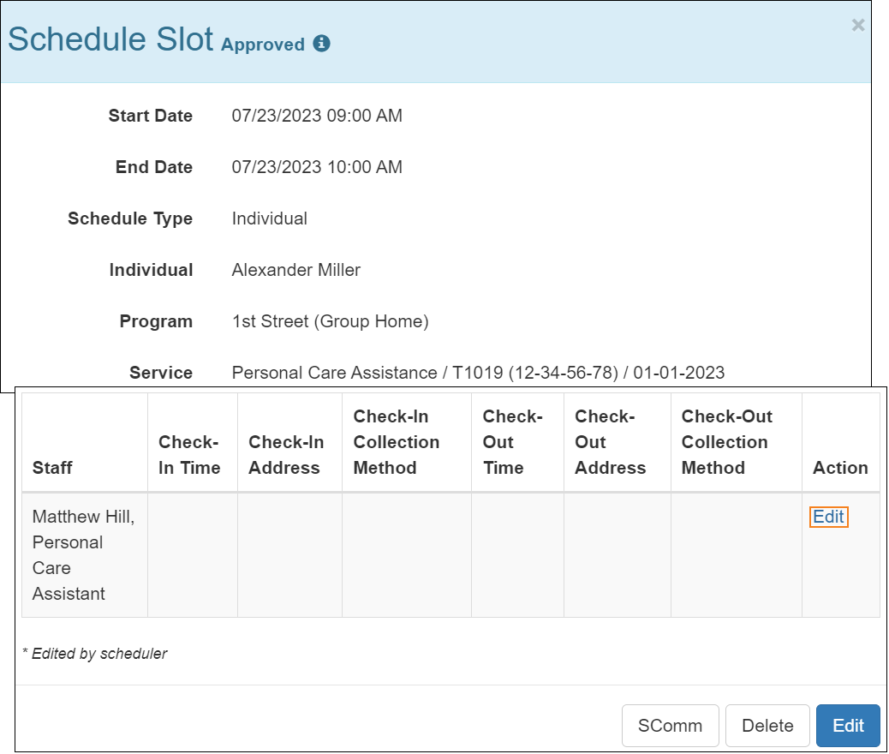Click the 1st Street Group Home program text
Viewport: 889px width, 754px height.
(x=331, y=321)
